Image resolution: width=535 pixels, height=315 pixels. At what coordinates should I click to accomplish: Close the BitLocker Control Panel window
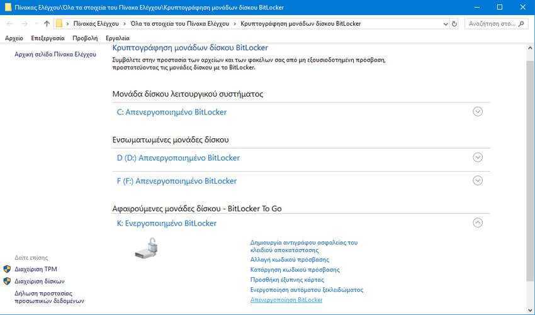pos(522,7)
